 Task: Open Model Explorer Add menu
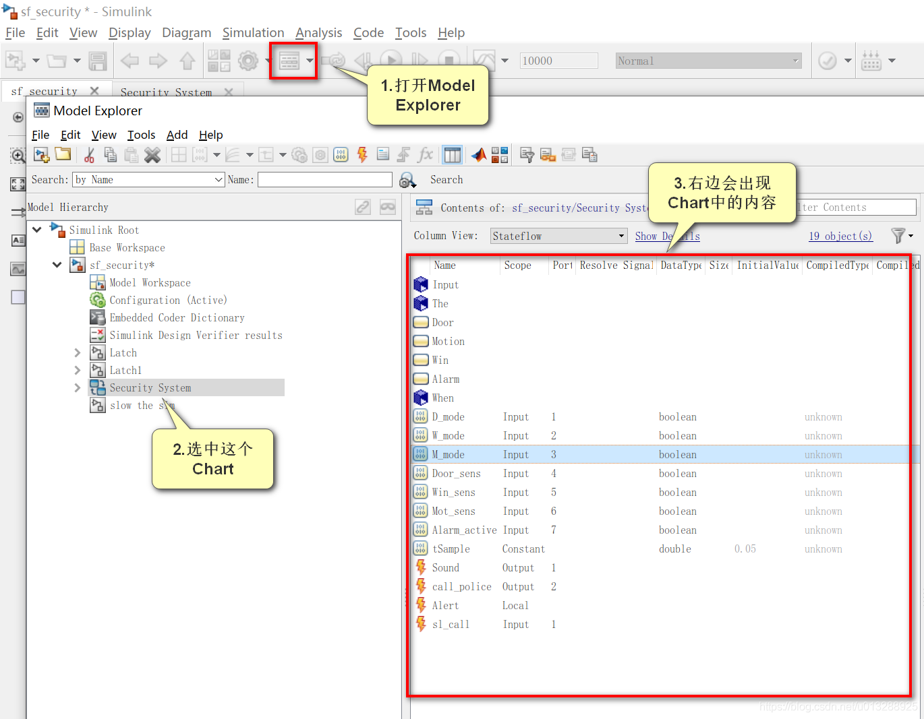177,135
